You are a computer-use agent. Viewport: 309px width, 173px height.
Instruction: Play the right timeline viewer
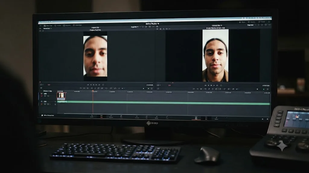[x=211, y=85]
